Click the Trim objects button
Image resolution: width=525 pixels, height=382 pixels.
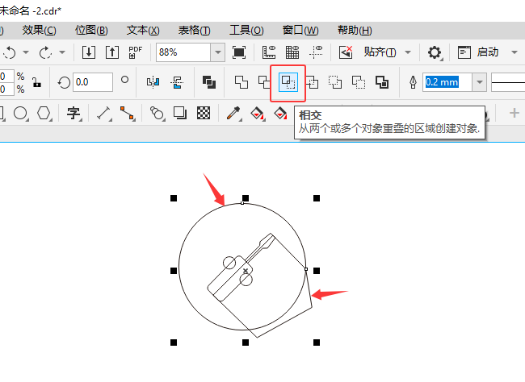264,82
